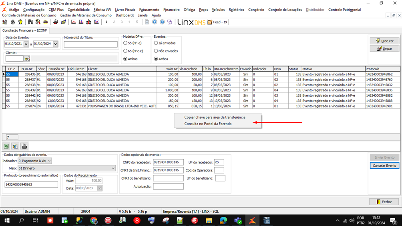Open client search lookup icon
This screenshot has width=402, height=226.
pos(27,59)
